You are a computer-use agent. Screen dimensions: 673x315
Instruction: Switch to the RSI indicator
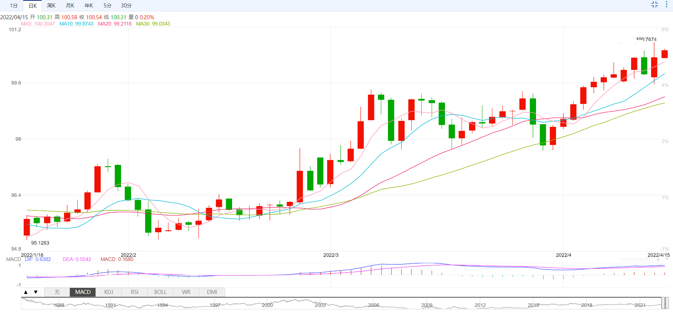pyautogui.click(x=134, y=292)
